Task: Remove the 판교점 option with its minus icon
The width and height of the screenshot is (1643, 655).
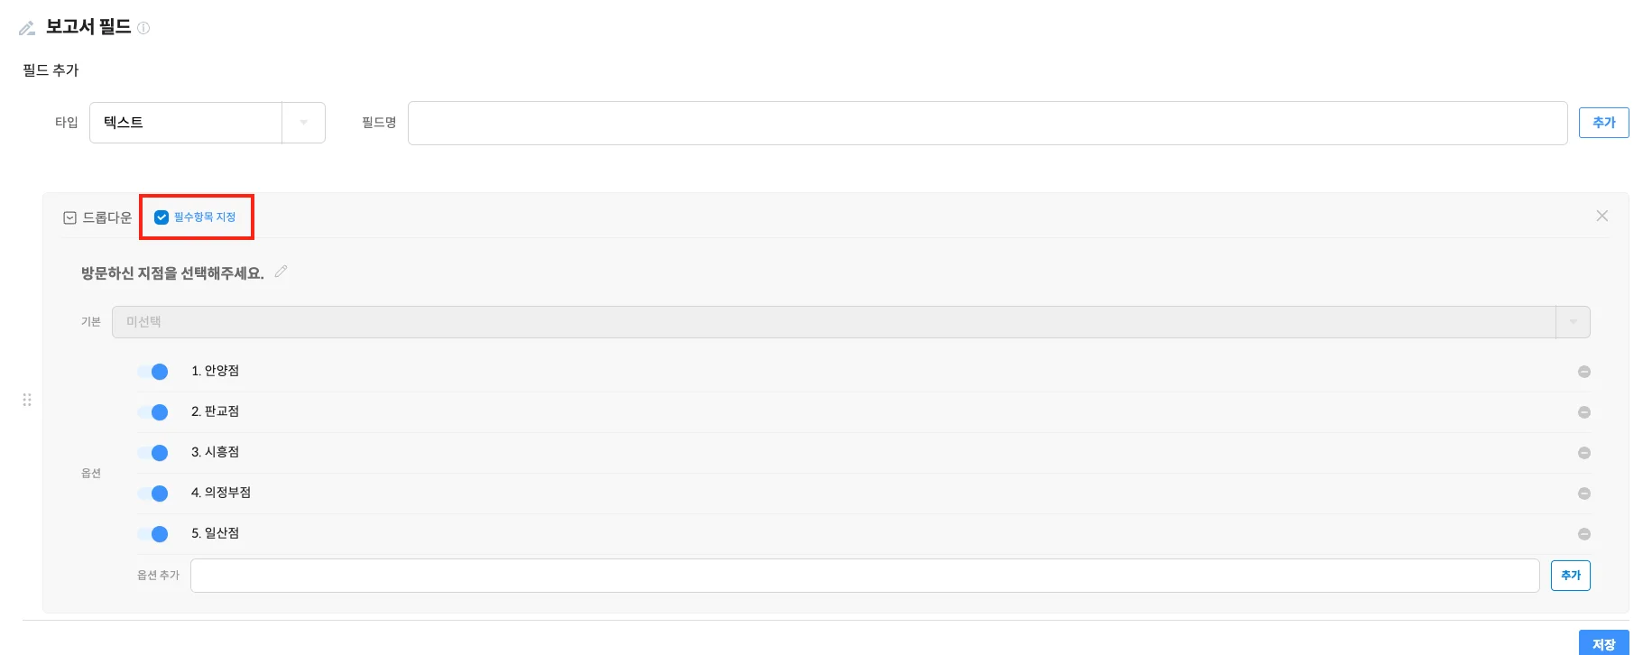Action: click(1583, 412)
